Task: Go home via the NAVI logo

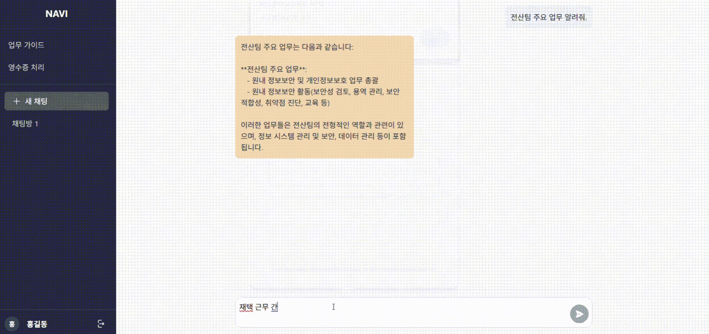Action: click(57, 14)
